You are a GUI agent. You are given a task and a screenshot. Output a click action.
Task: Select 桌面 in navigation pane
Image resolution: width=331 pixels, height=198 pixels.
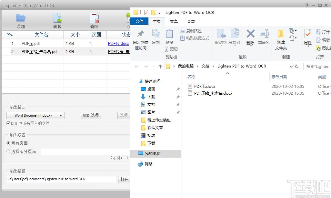coord(148,89)
